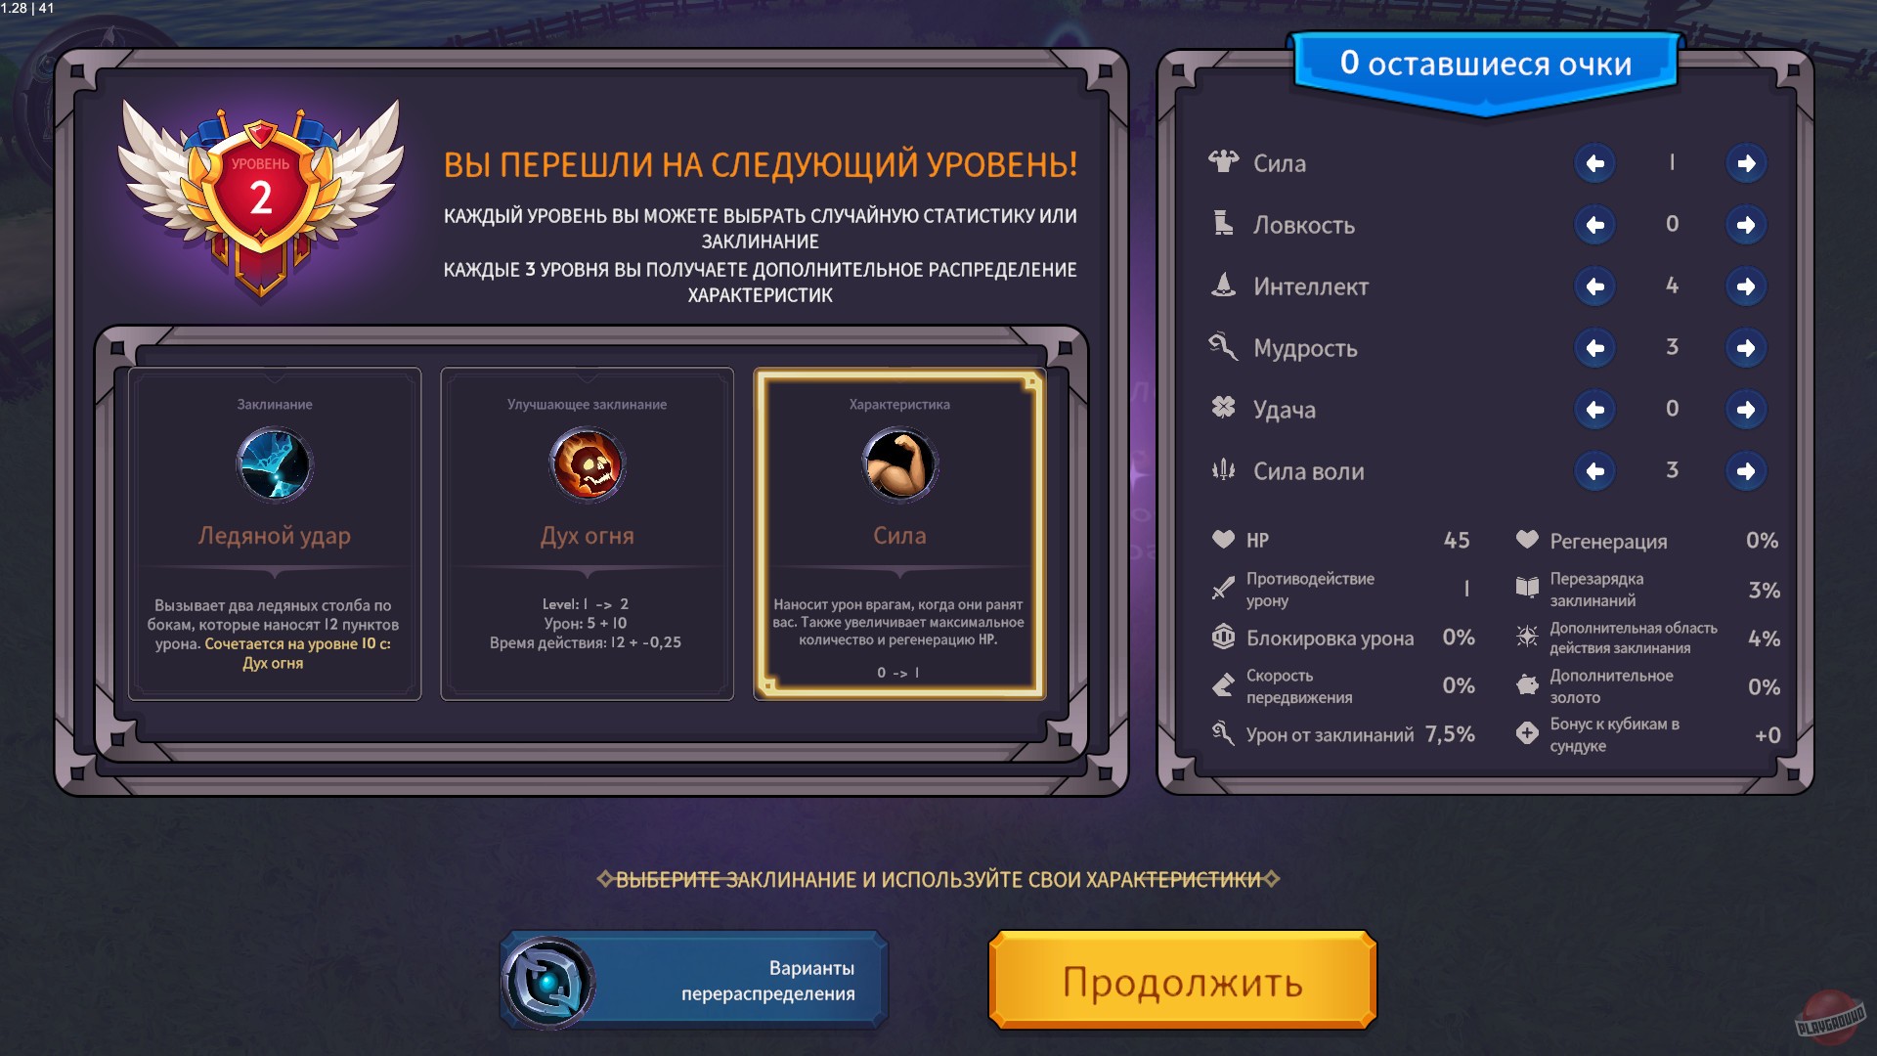Viewport: 1877px width, 1056px height.
Task: Click the bicep icon on the Сила card
Action: pos(899,464)
